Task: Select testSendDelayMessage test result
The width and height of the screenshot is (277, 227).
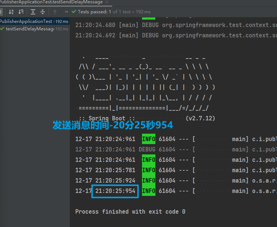Action: click(x=30, y=29)
